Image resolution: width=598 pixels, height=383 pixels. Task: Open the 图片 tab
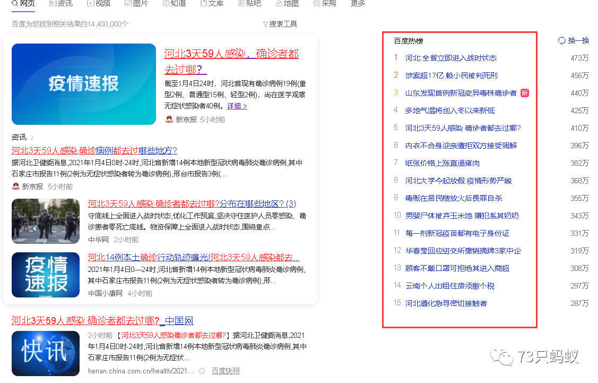tap(136, 3)
